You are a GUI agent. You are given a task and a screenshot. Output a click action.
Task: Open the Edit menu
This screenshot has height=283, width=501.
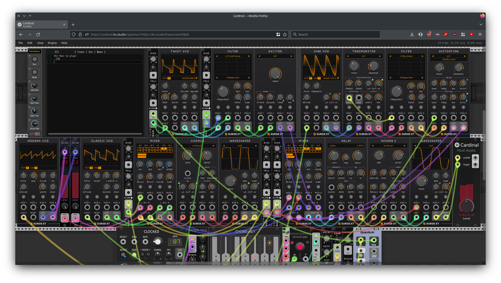[x=30, y=43]
